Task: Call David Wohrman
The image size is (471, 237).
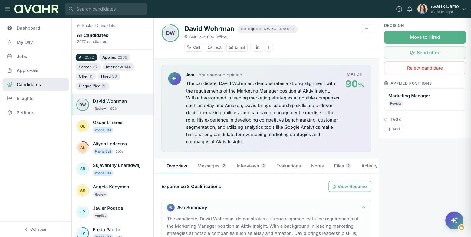Action: pyautogui.click(x=194, y=47)
